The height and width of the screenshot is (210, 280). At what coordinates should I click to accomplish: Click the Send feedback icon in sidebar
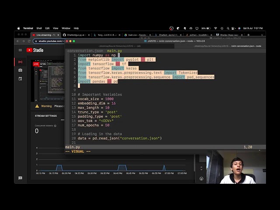click(20, 178)
